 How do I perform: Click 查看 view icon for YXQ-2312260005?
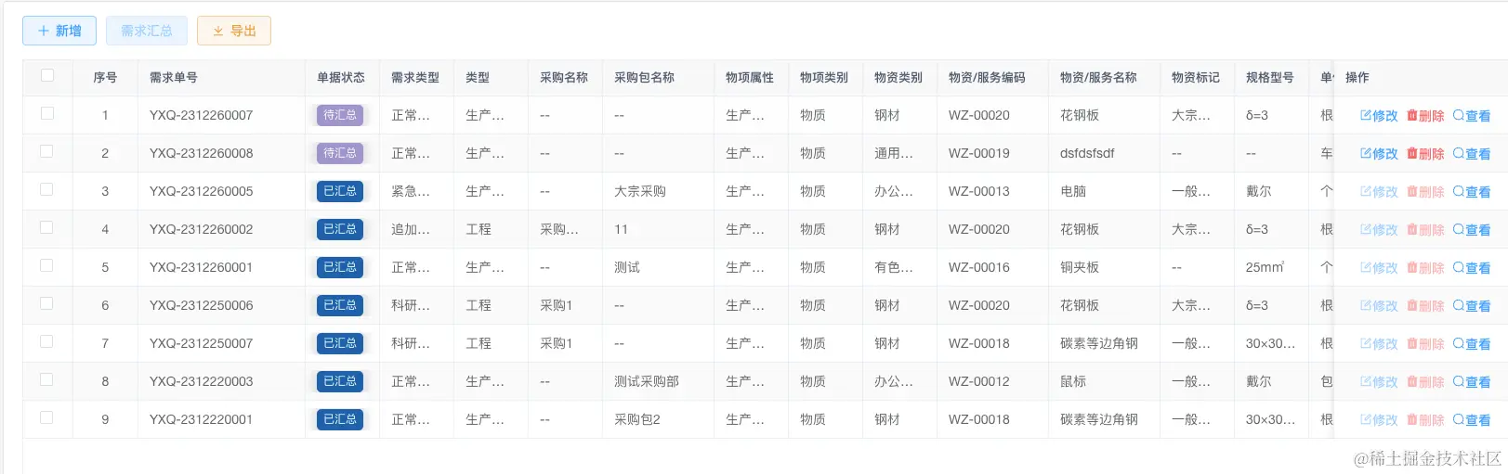point(1472,192)
